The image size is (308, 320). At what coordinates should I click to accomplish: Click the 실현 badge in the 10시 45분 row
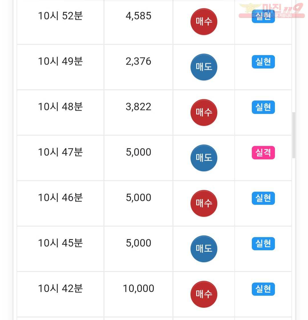(x=263, y=244)
